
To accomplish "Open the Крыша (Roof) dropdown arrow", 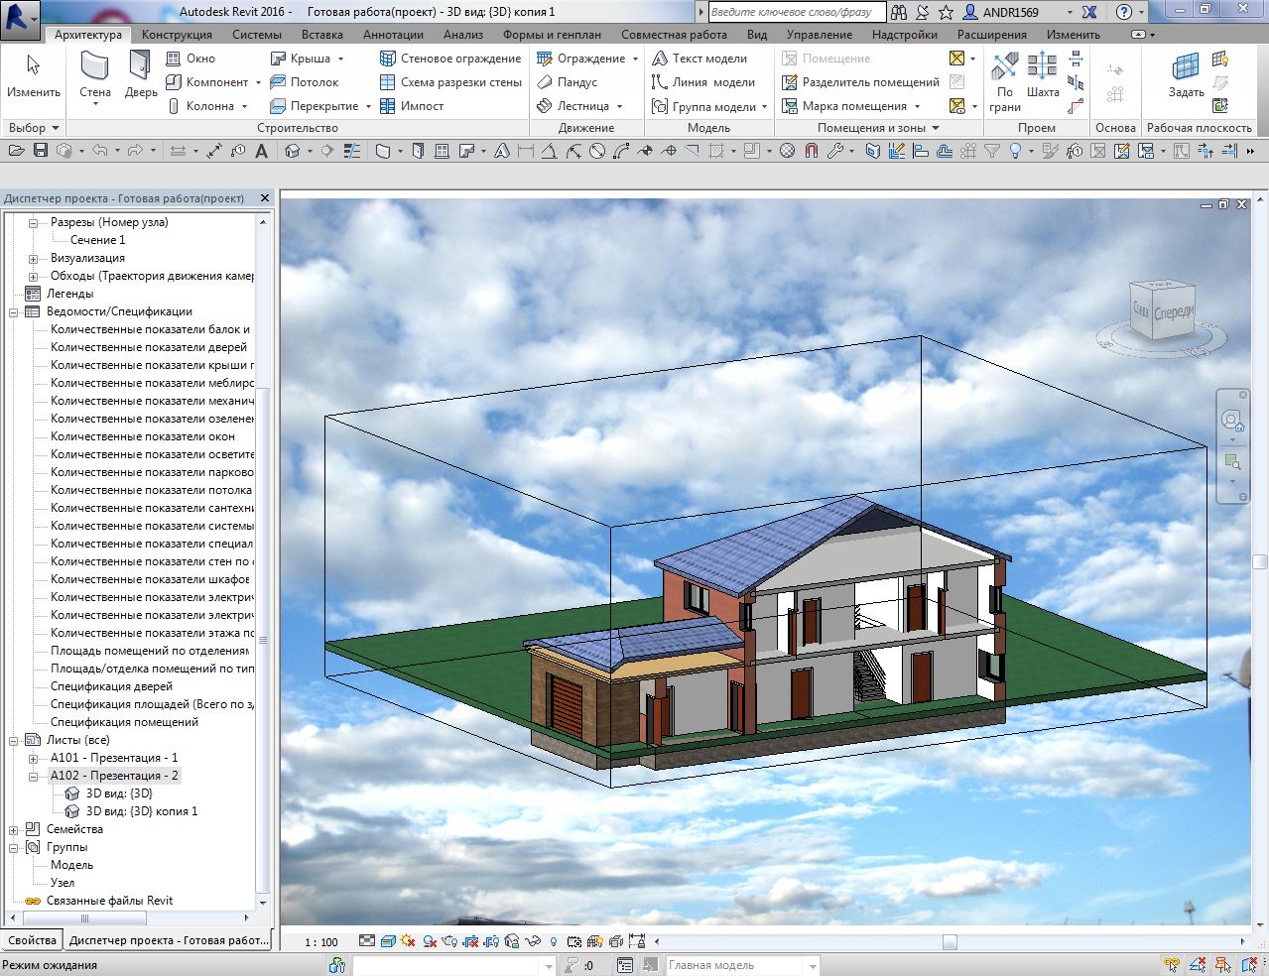I will pos(340,59).
